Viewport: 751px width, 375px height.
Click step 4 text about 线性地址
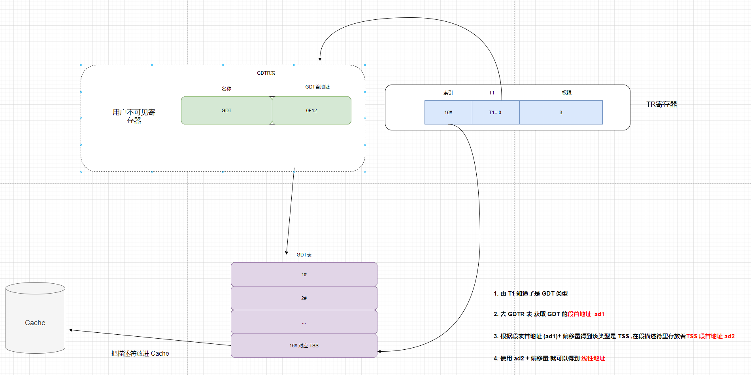(549, 358)
